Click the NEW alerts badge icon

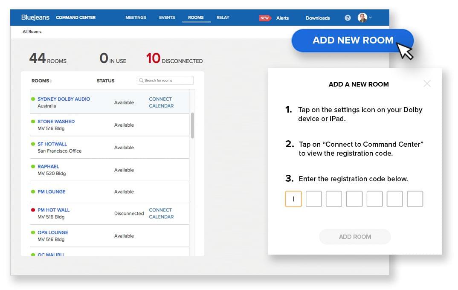click(265, 18)
